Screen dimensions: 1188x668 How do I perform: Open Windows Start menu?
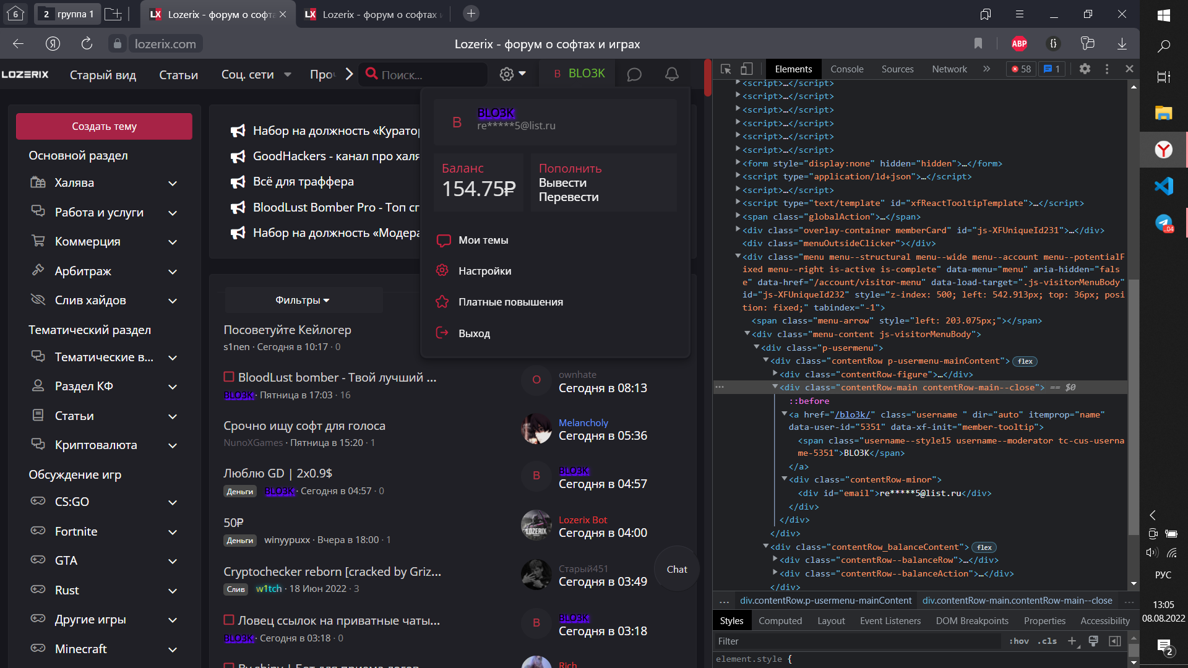tap(1164, 15)
